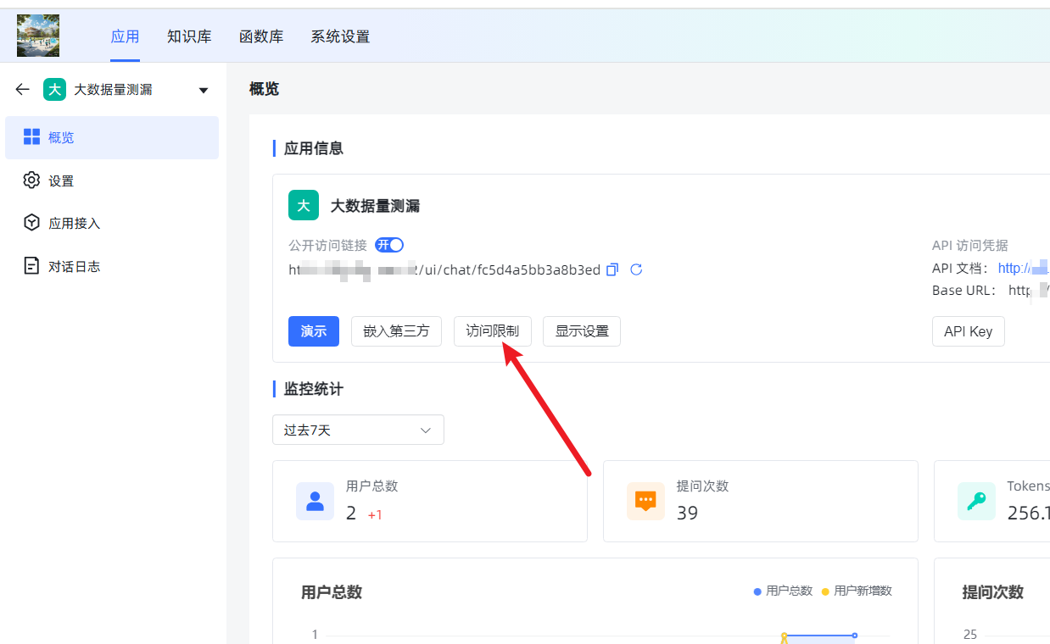Copy the public access link
1050x644 pixels.
coord(613,269)
